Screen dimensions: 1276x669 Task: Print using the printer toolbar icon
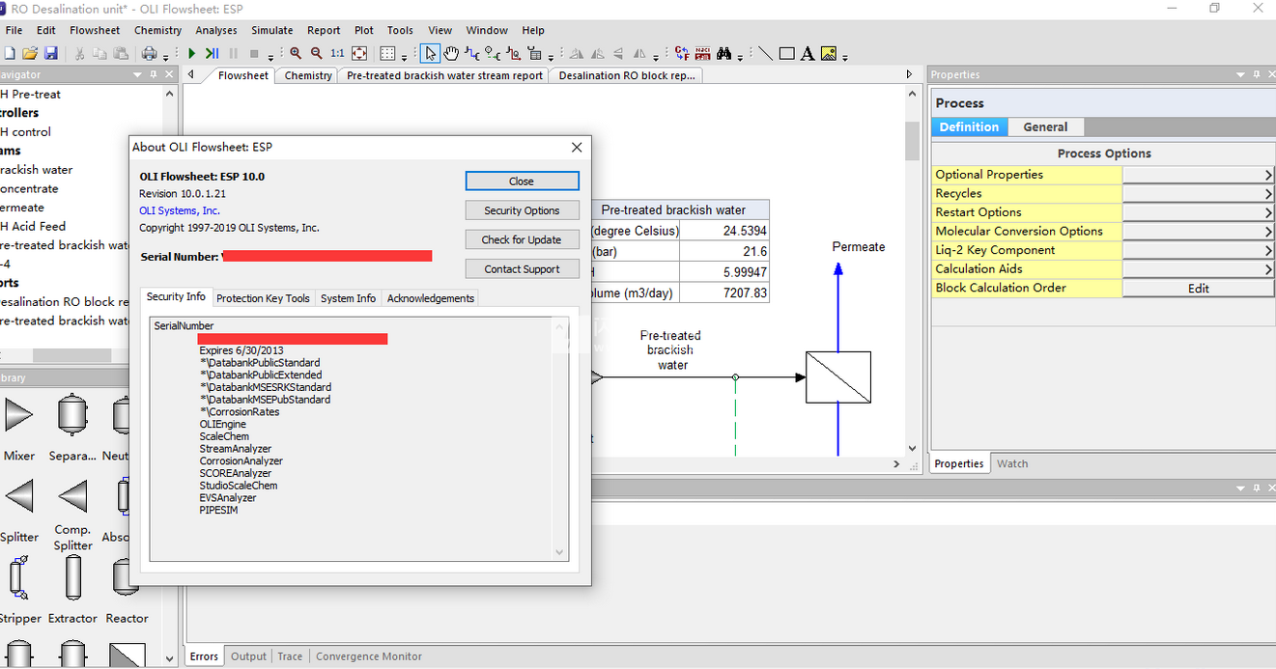(x=152, y=54)
